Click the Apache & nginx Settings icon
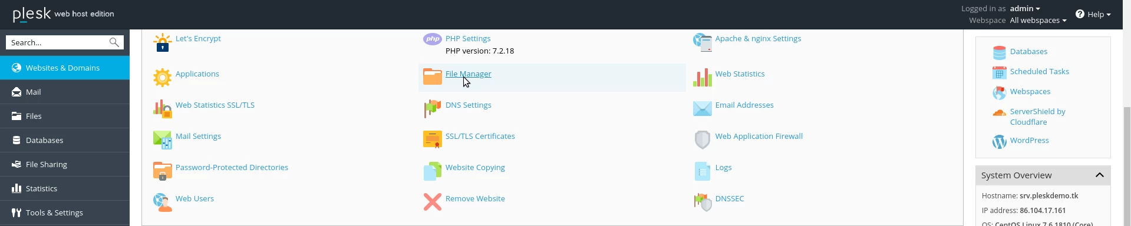1131x226 pixels. click(x=702, y=42)
